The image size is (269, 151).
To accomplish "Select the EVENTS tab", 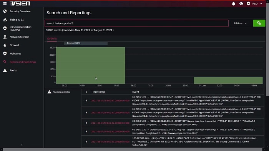I will (52, 38).
